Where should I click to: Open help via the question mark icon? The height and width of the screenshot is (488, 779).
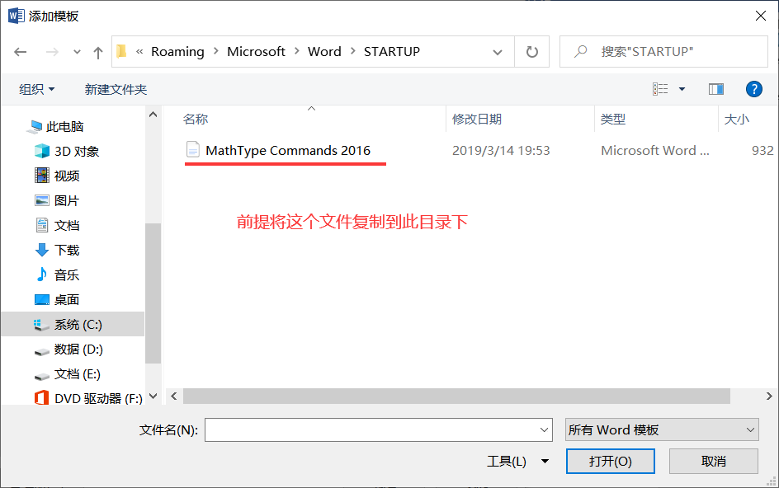754,89
